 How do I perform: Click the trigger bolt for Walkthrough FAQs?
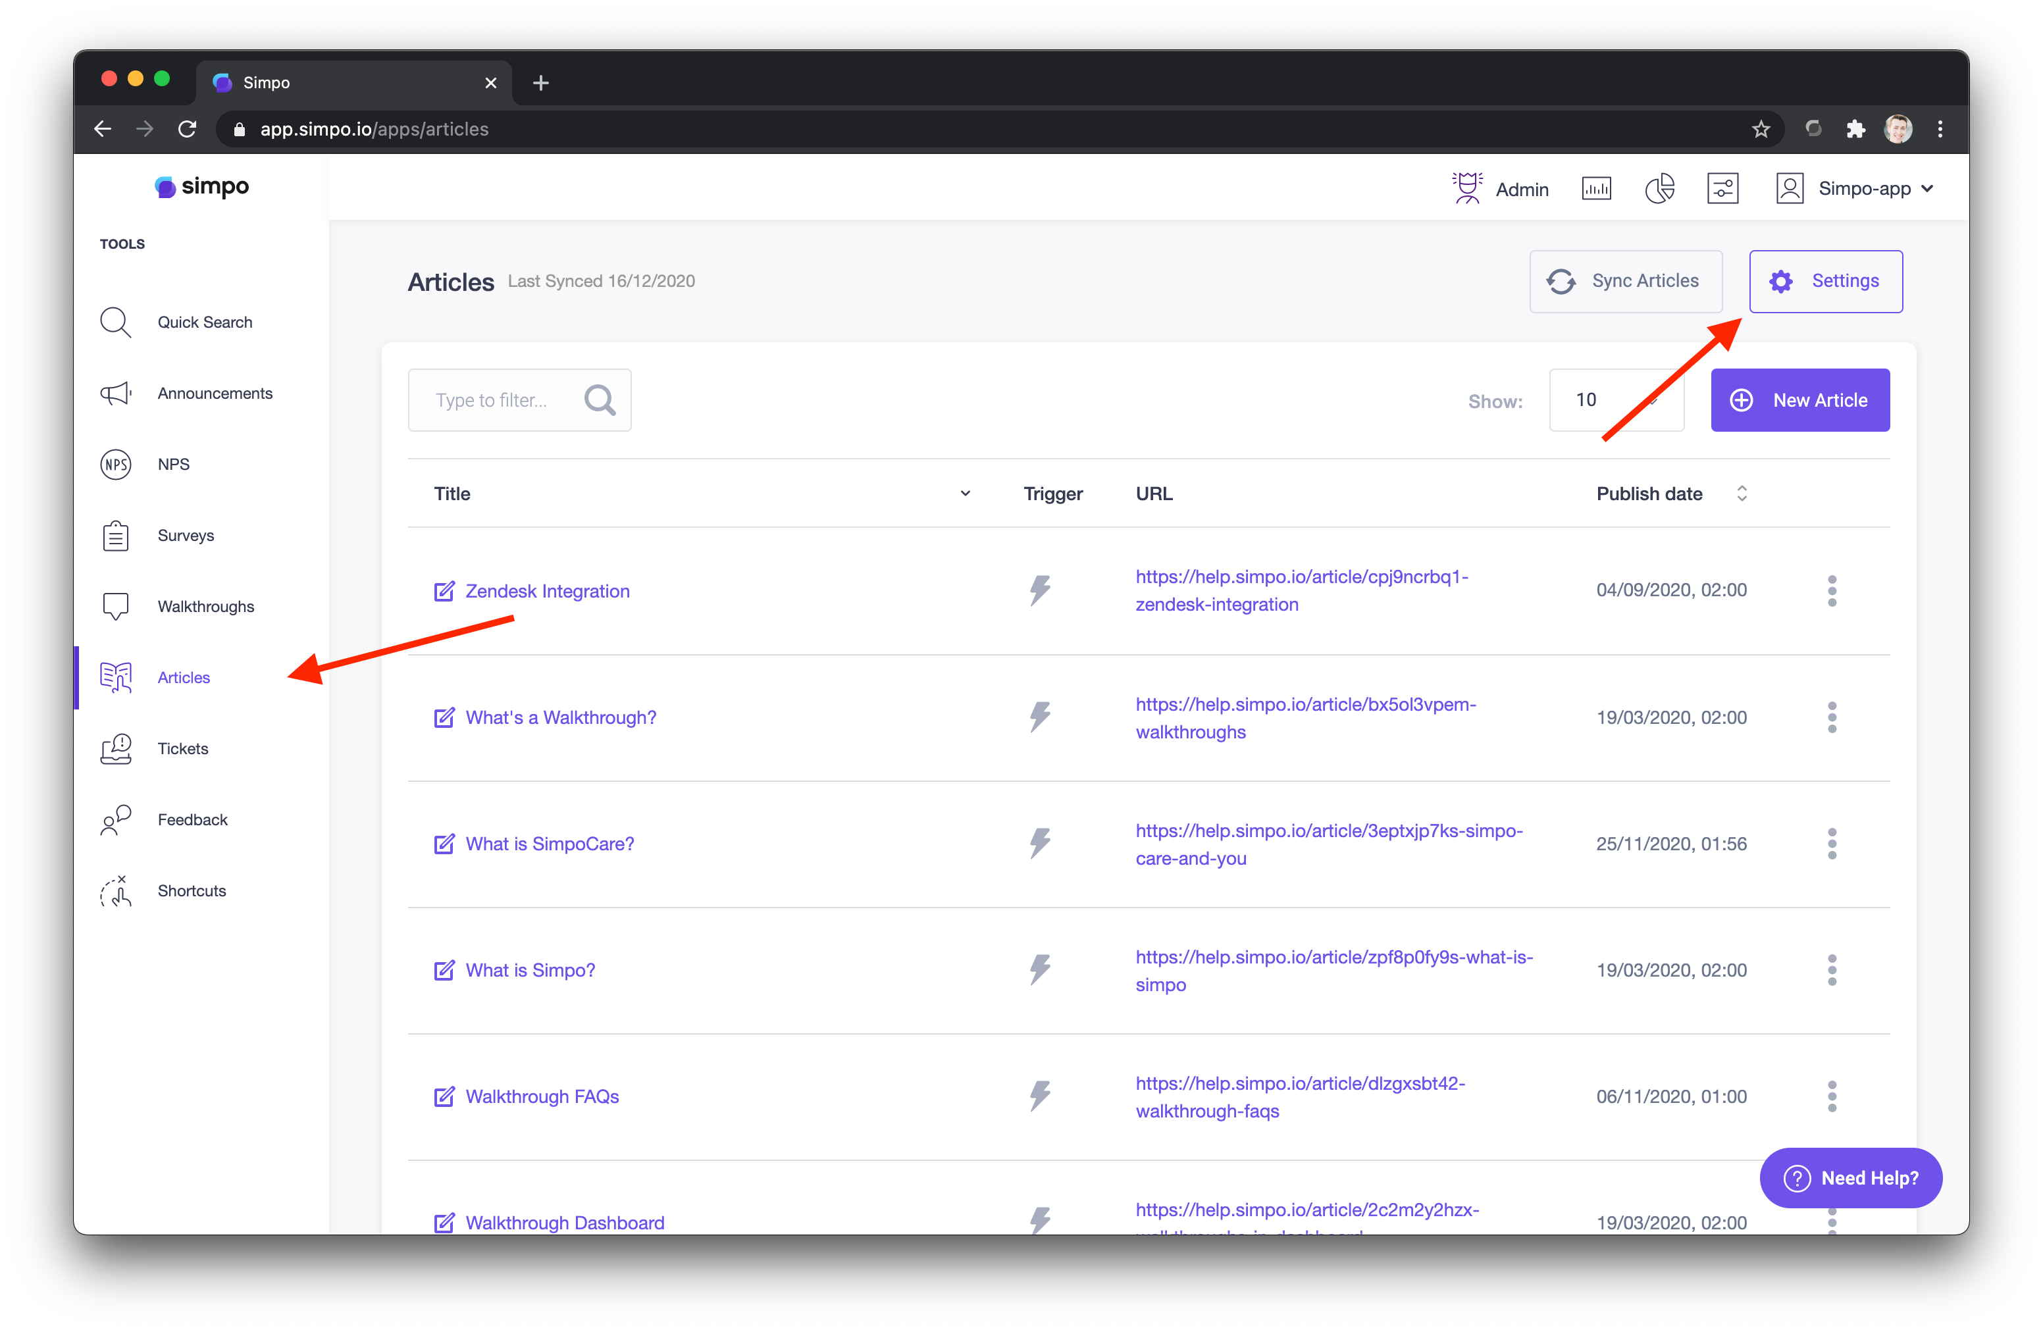1039,1096
